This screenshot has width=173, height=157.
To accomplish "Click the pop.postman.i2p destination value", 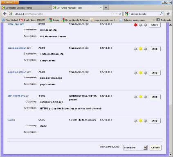I will 51,78.
